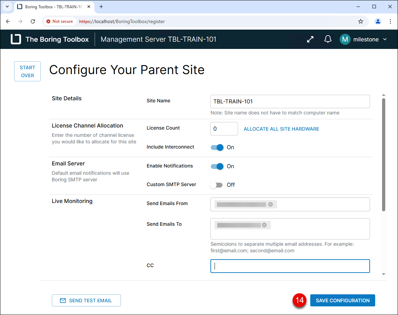
Task: Click the Site Name input field
Action: click(x=290, y=102)
